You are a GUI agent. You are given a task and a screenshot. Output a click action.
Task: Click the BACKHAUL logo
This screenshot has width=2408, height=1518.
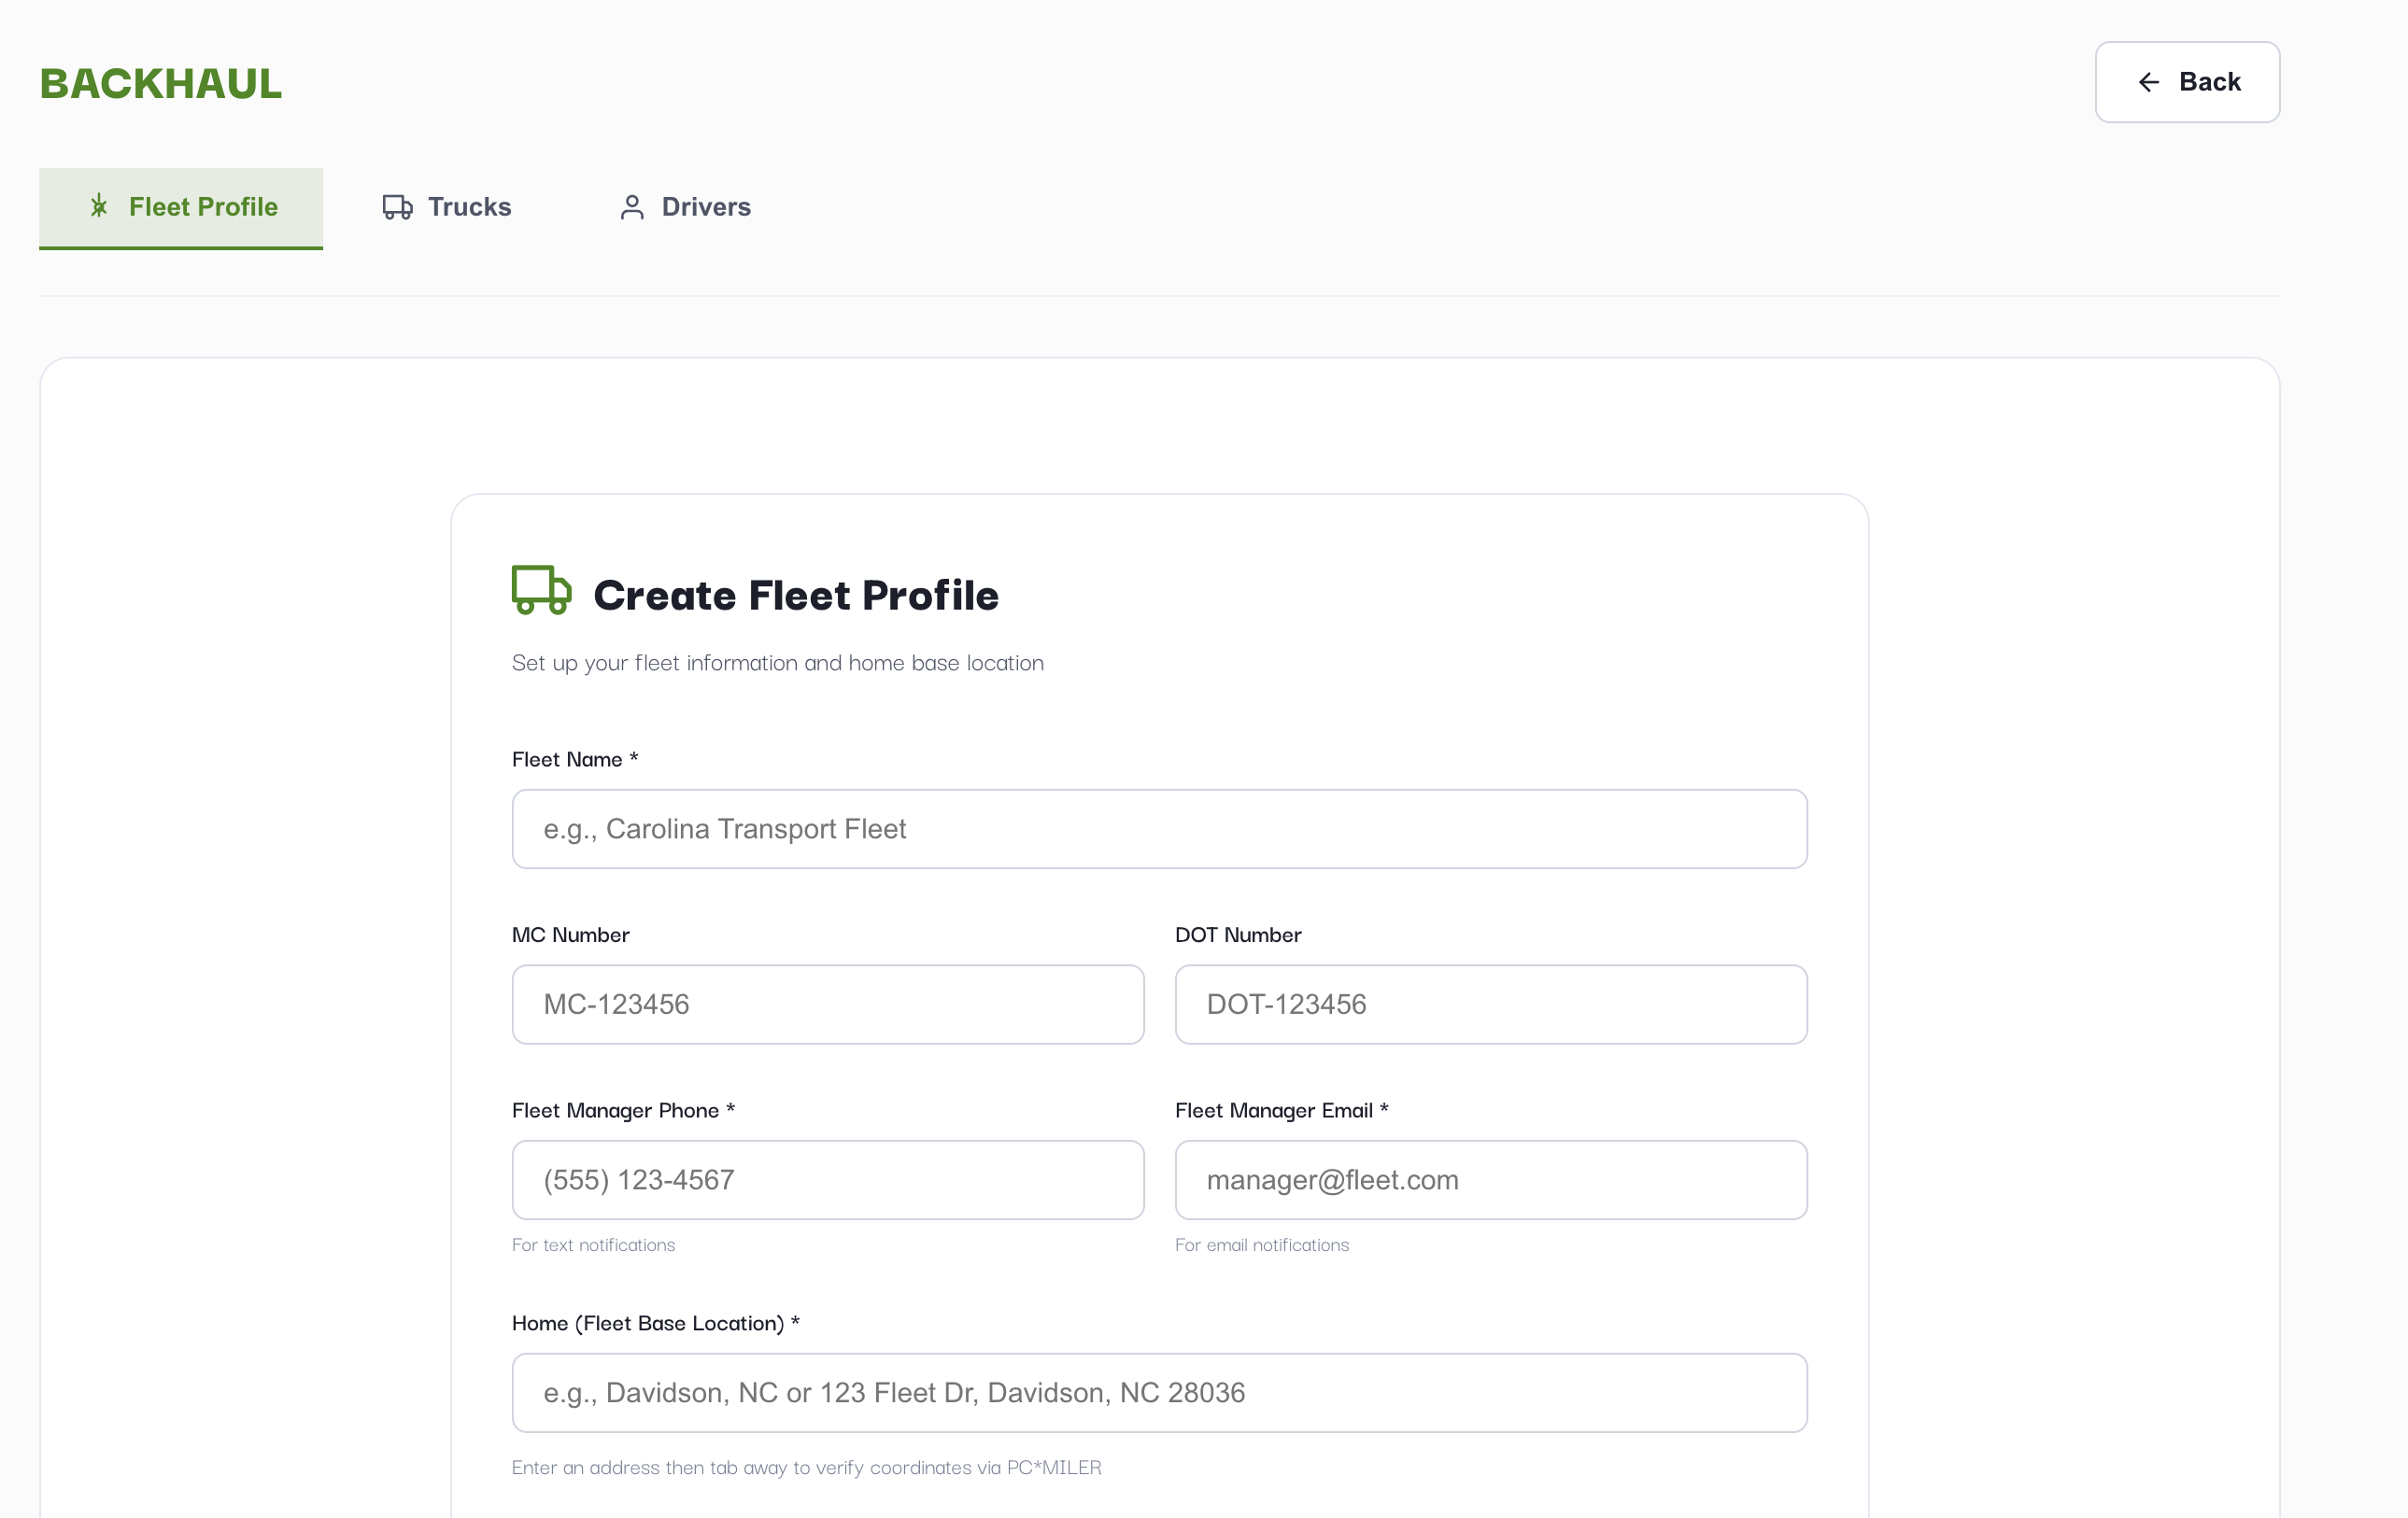(x=160, y=83)
